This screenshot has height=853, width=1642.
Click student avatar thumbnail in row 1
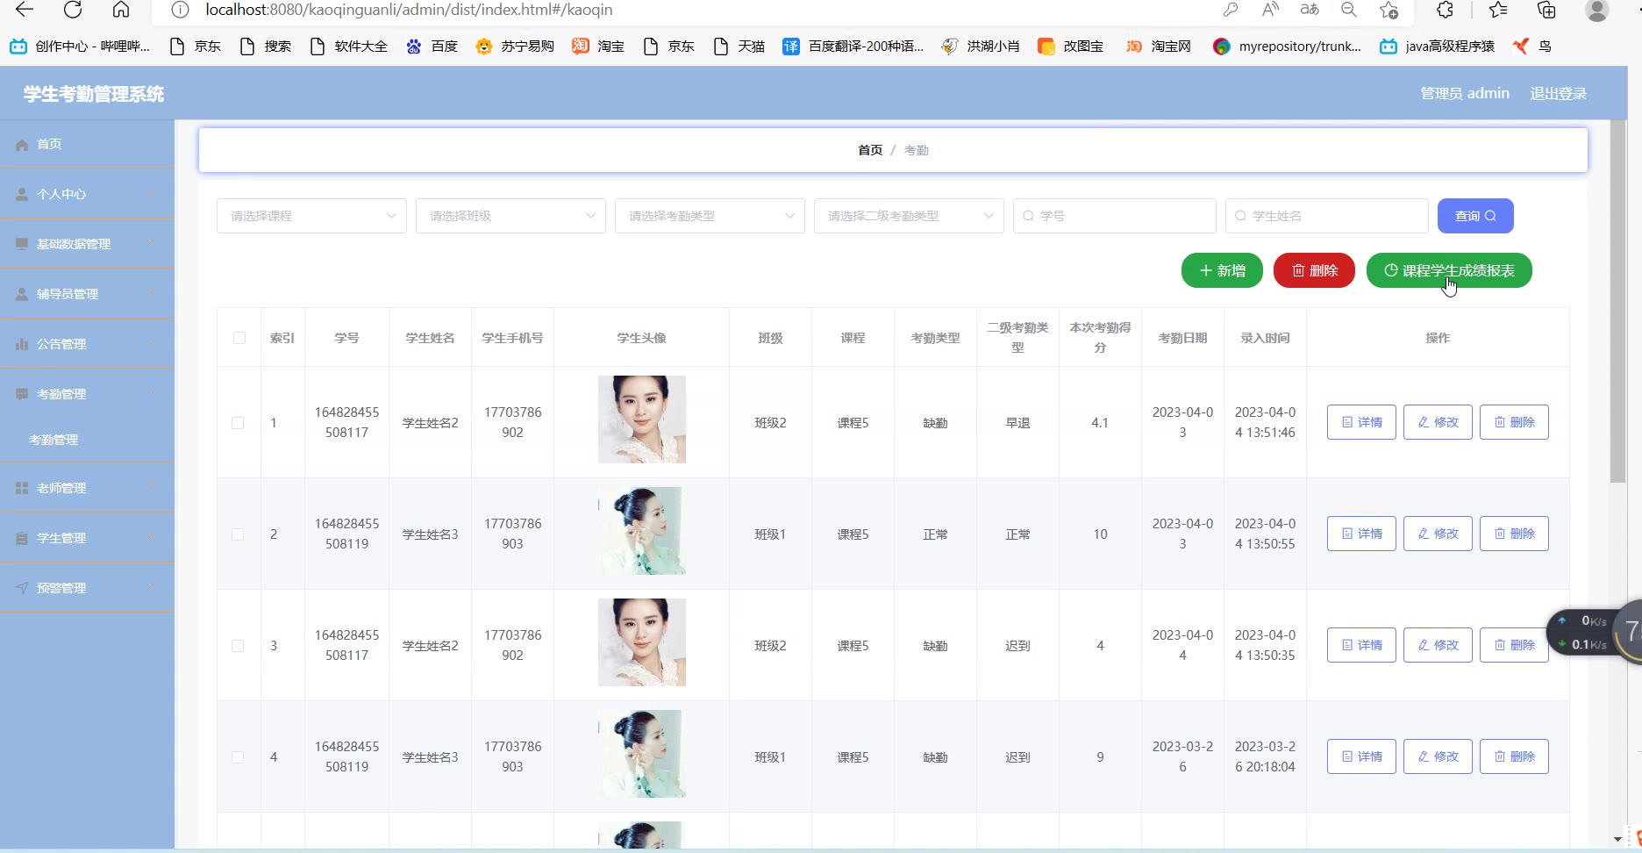click(x=642, y=419)
